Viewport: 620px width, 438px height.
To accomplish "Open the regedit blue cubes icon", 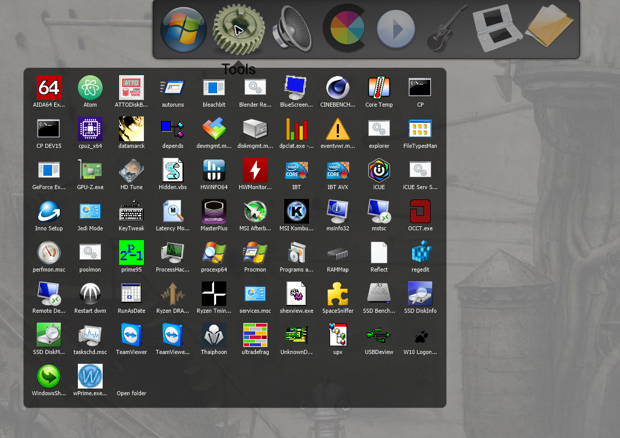I will (x=420, y=252).
